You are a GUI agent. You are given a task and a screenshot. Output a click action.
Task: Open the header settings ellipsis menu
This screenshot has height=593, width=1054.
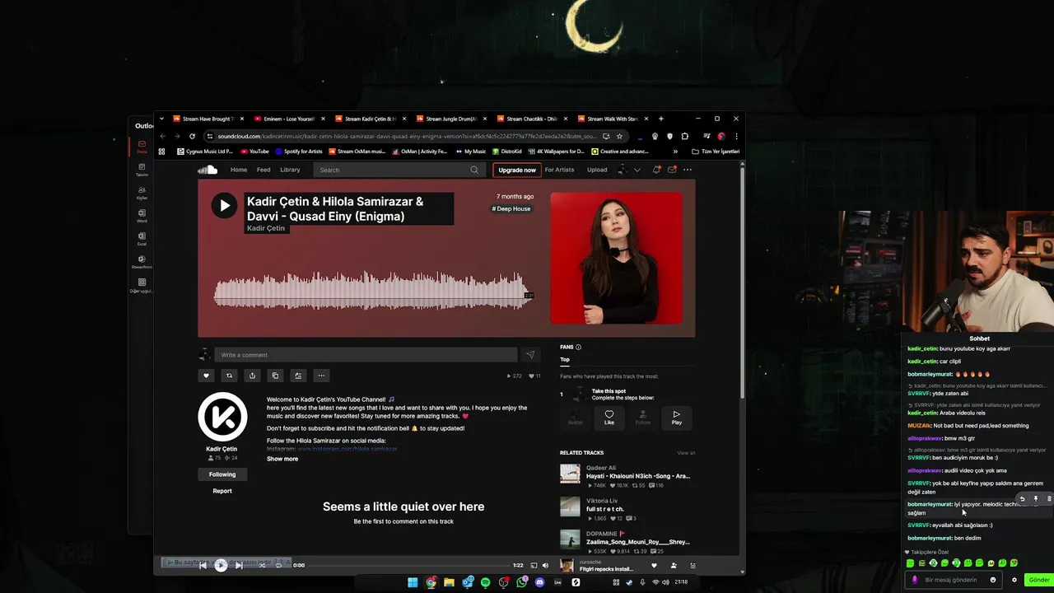click(688, 170)
